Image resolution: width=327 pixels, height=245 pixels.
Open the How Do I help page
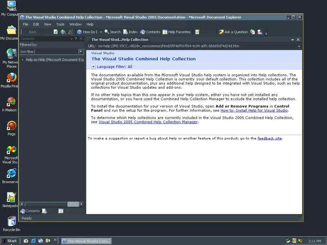click(x=87, y=32)
